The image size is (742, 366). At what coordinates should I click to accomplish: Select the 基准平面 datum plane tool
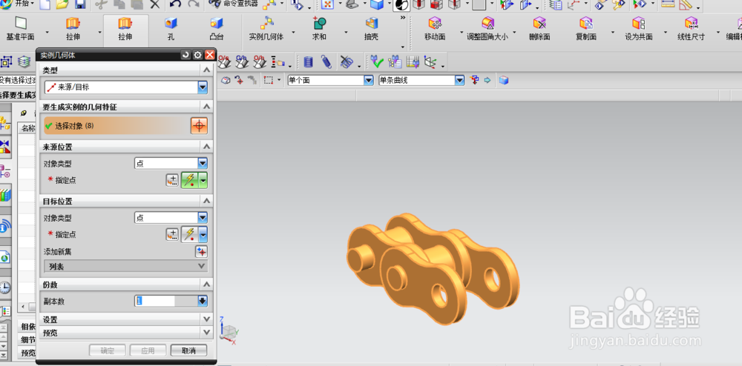point(20,29)
